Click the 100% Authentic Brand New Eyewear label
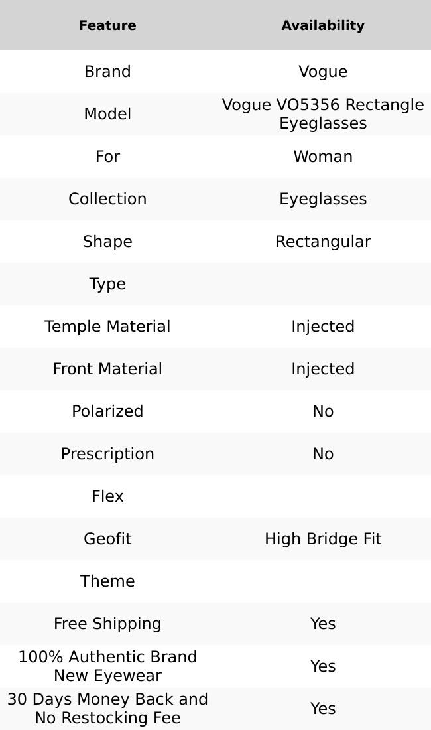Viewport: 431px width, 730px height. [107, 666]
